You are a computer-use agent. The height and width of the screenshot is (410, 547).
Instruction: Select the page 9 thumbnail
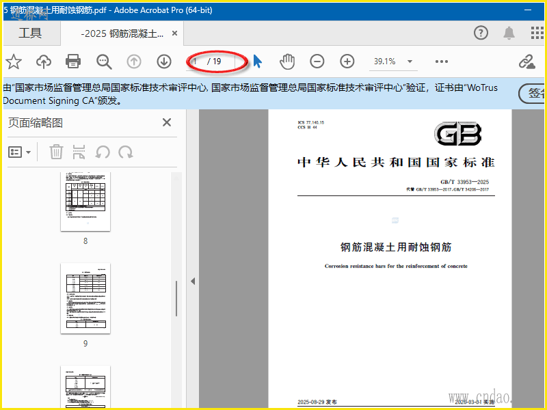[85, 299]
